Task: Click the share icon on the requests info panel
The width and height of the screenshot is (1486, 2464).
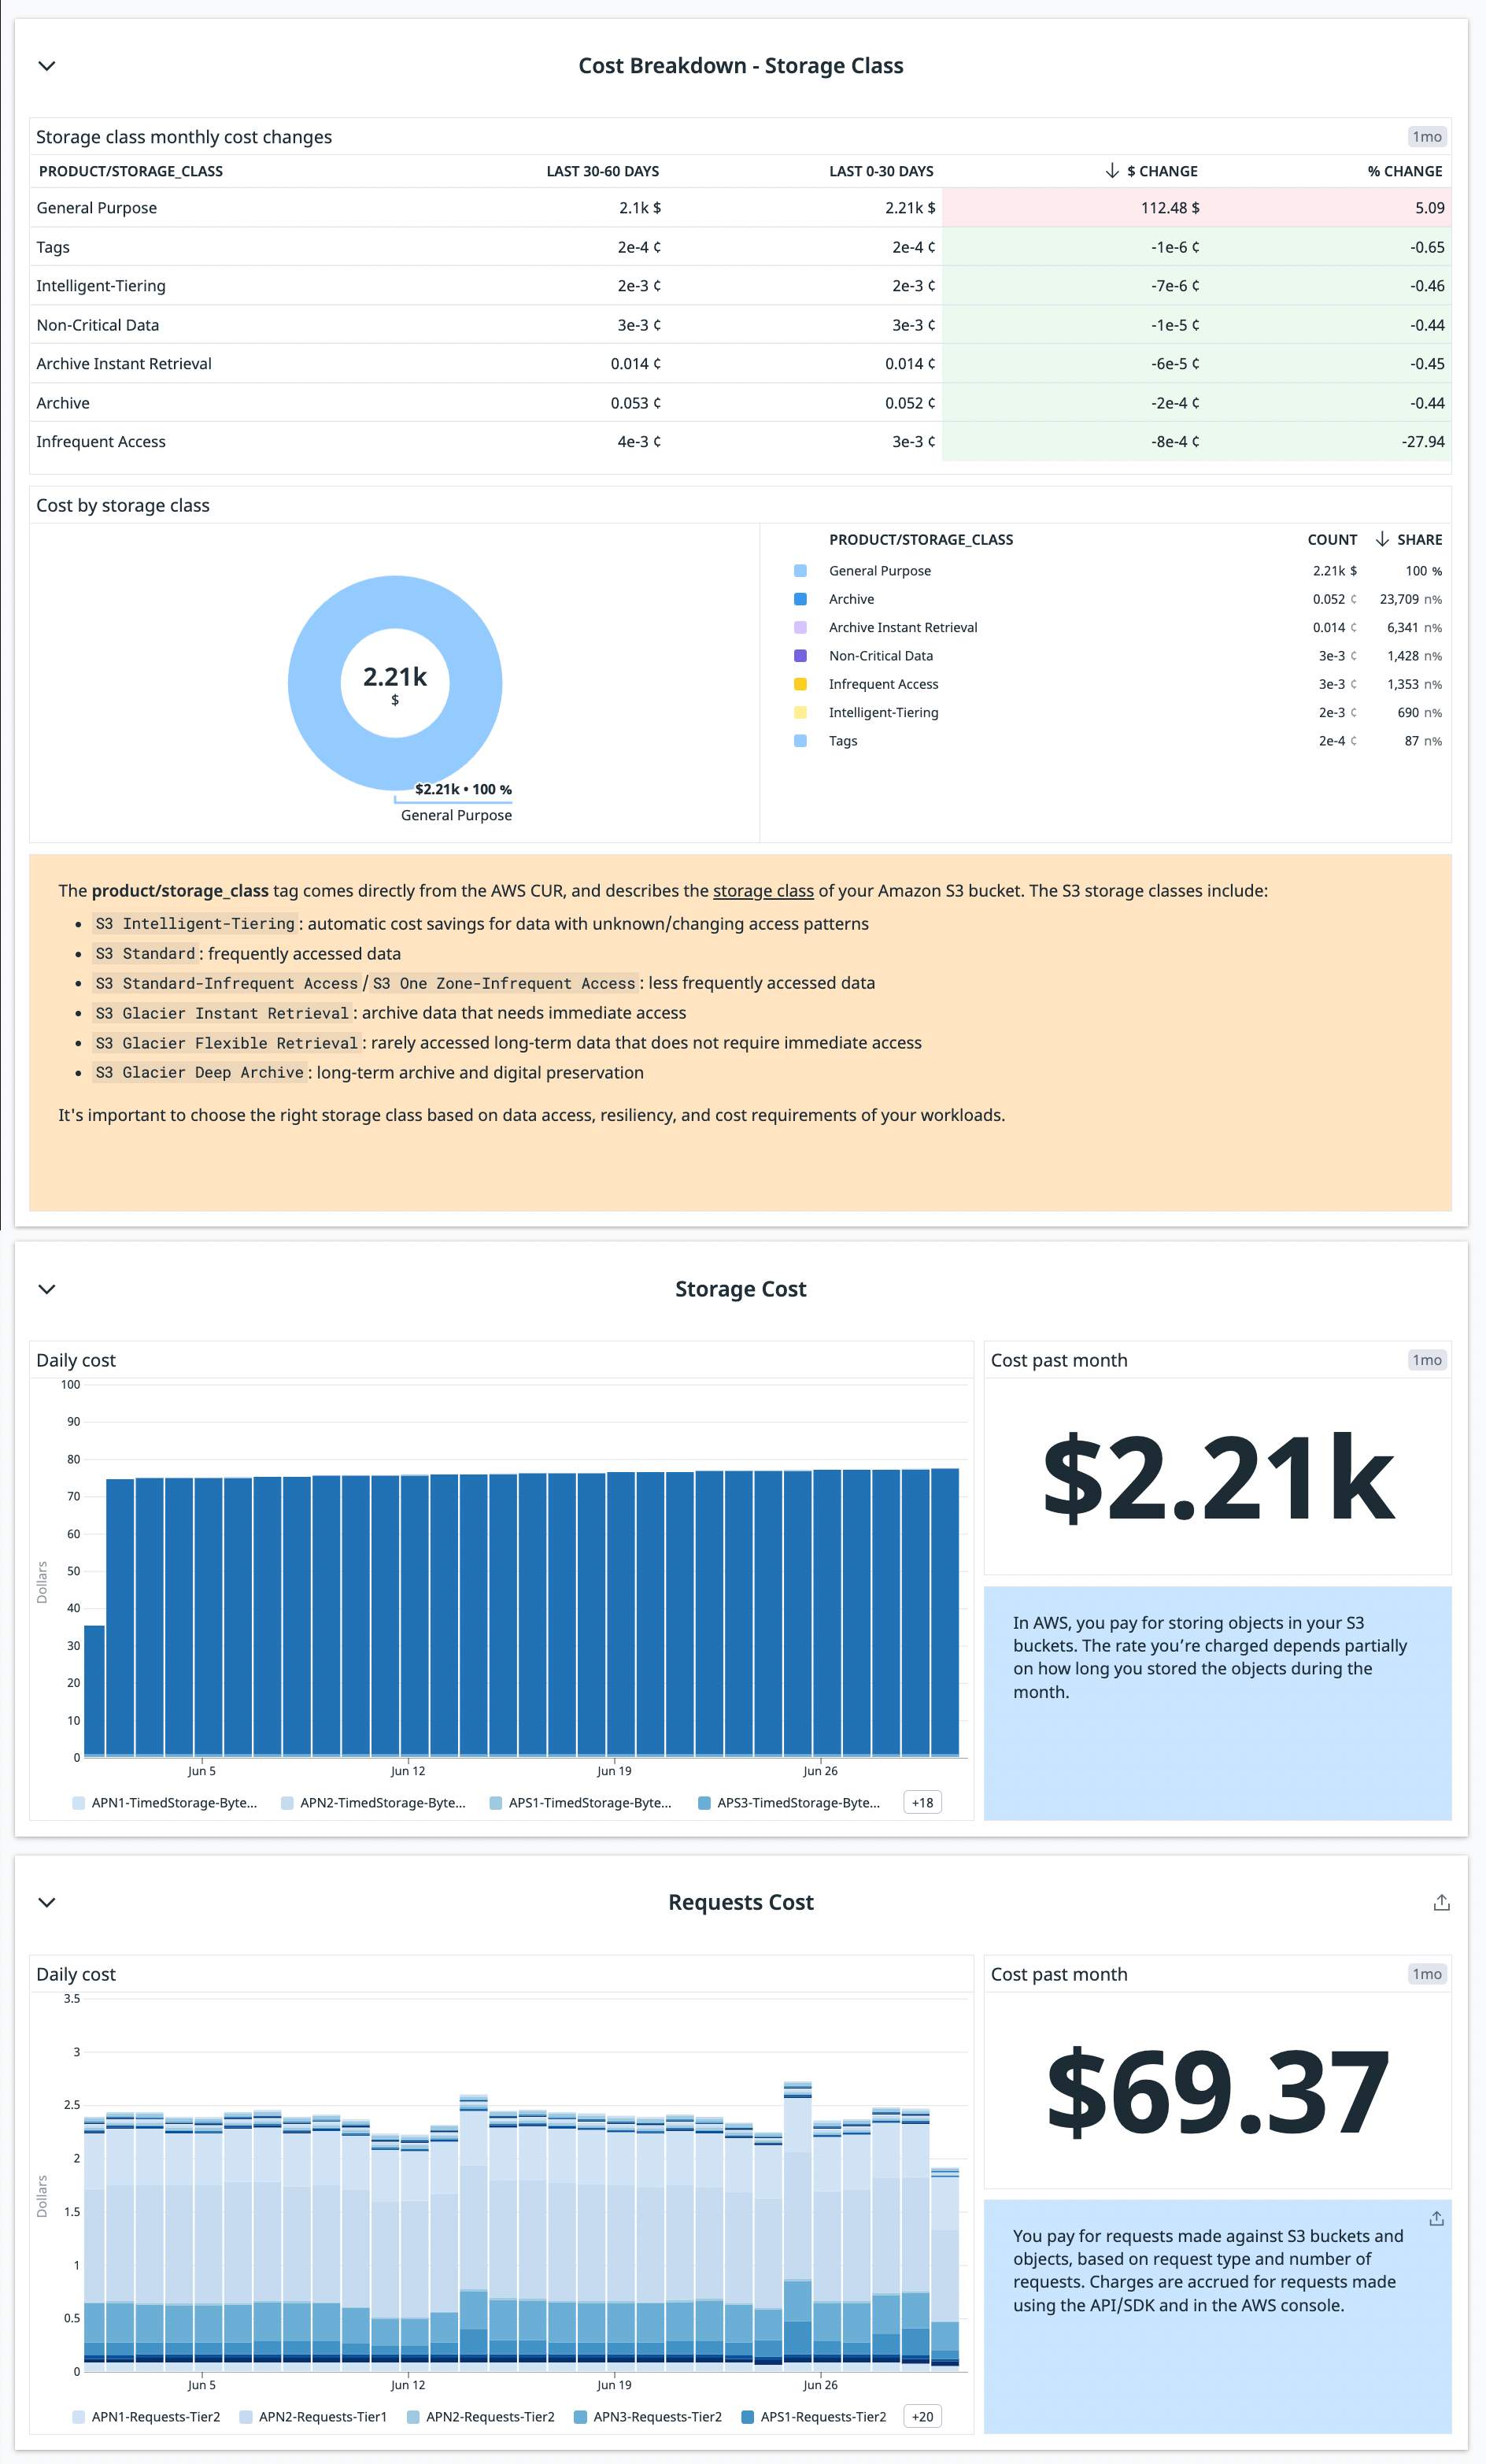Action: (x=1436, y=2217)
